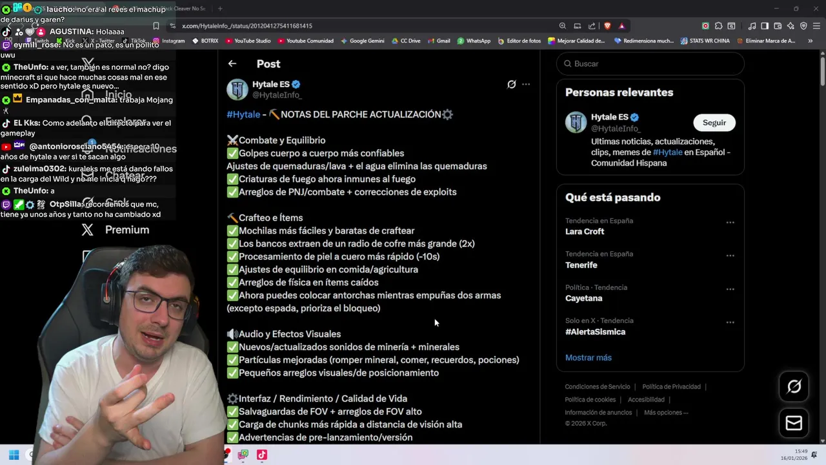Open the #Hytale hashtag in the post text
Image resolution: width=826 pixels, height=465 pixels.
(x=243, y=114)
